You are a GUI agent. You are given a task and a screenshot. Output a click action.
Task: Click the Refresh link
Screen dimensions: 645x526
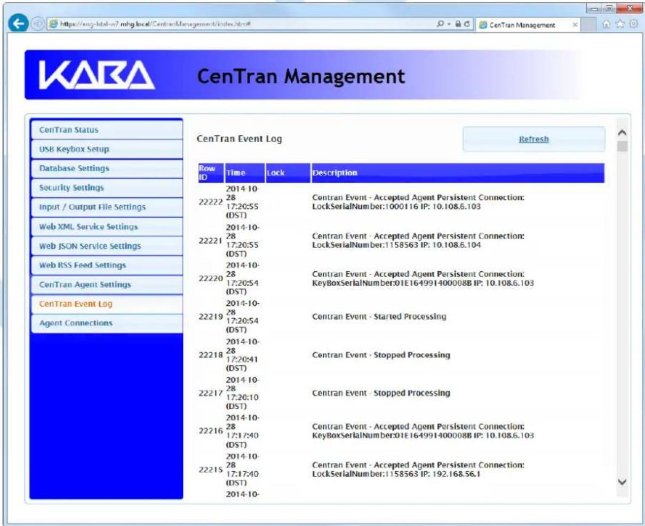tap(533, 139)
